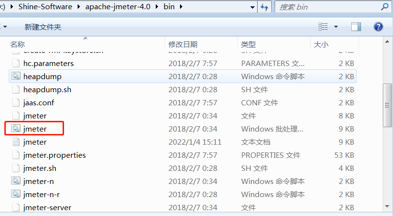Click the jmeter.properties file icon
393x216 pixels.
(x=16, y=155)
